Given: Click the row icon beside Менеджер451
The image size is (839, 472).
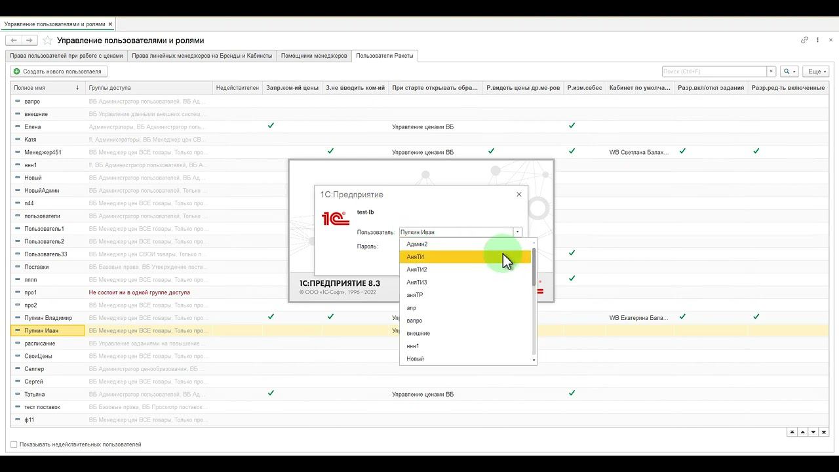Looking at the screenshot, I should pyautogui.click(x=18, y=152).
